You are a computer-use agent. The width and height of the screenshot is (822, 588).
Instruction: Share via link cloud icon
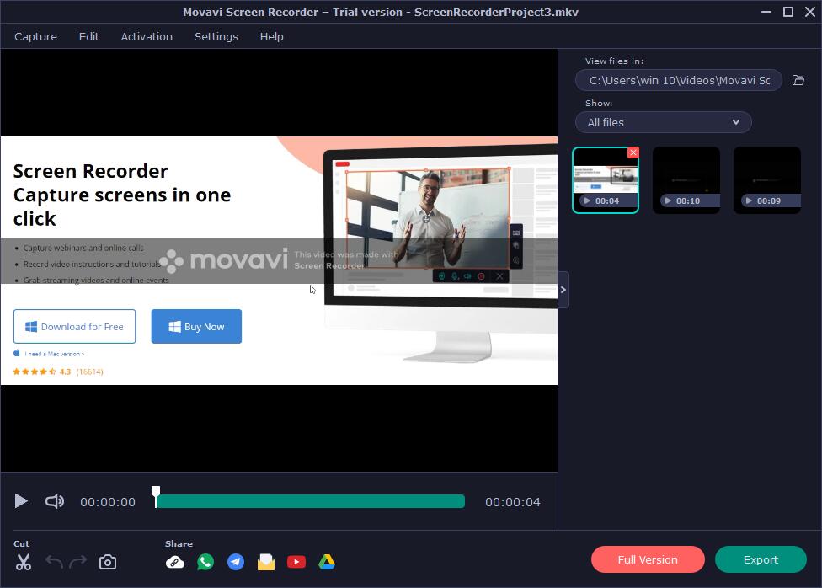(175, 562)
